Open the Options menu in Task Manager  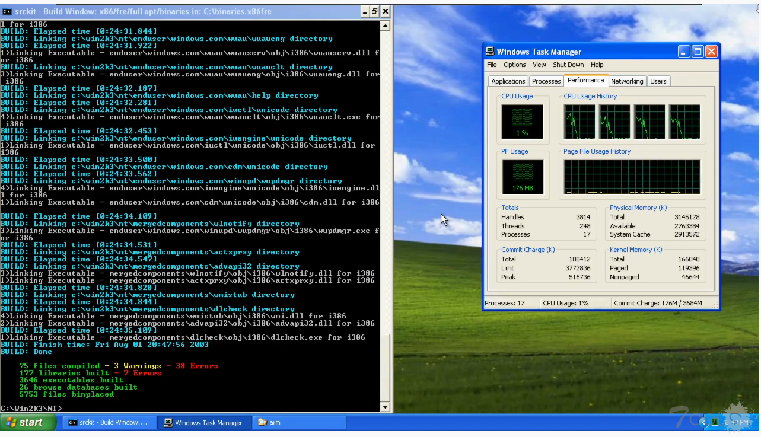pos(514,65)
